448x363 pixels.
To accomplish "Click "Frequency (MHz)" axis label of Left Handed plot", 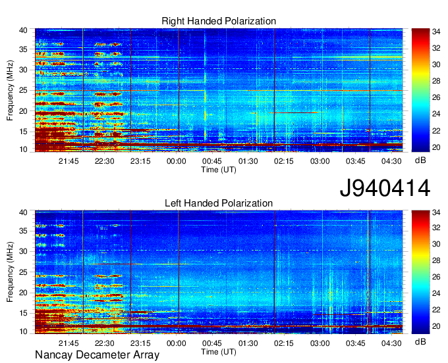I will point(10,272).
